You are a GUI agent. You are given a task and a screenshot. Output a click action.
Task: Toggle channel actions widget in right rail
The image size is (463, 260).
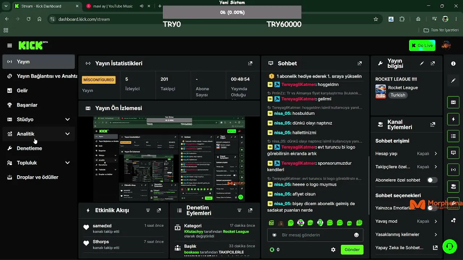pos(453,187)
